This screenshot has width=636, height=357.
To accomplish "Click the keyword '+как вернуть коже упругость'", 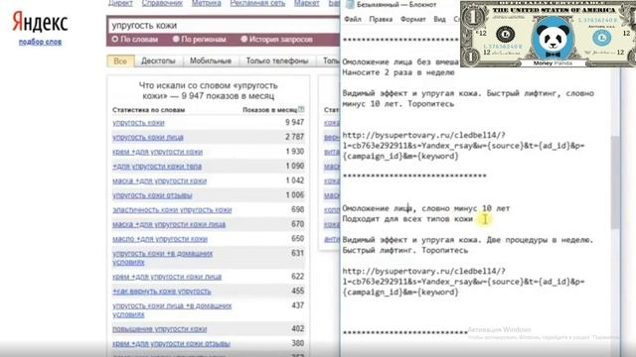I will (162, 292).
